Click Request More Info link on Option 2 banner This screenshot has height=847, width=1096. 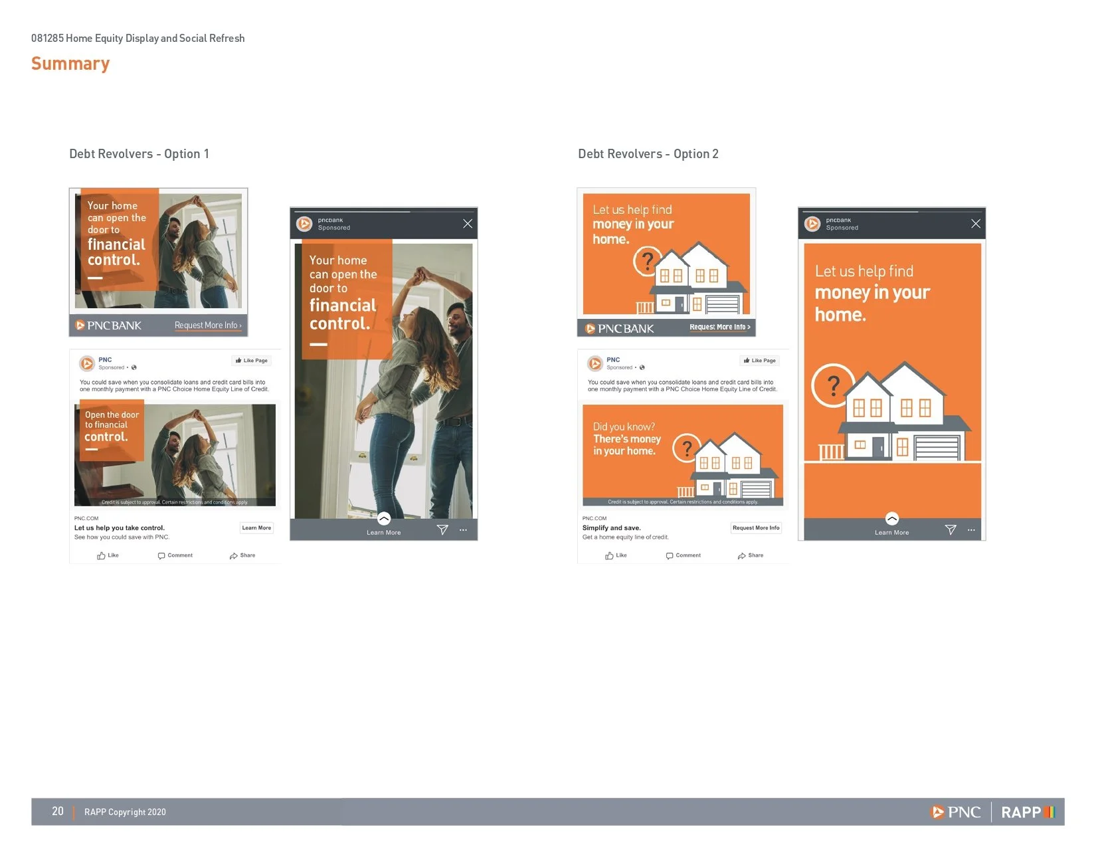pyautogui.click(x=720, y=327)
